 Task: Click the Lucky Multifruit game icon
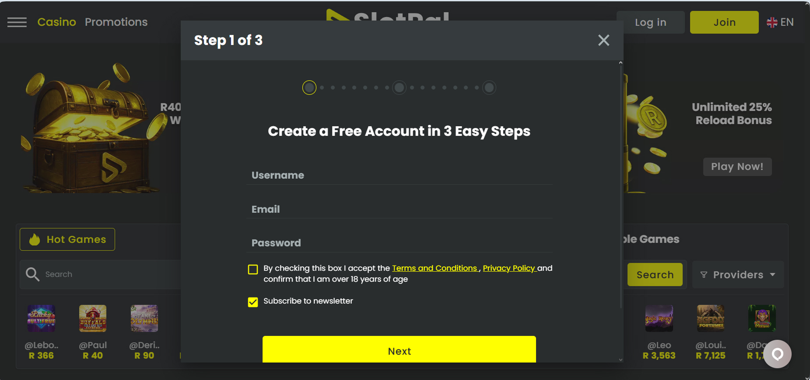[41, 318]
